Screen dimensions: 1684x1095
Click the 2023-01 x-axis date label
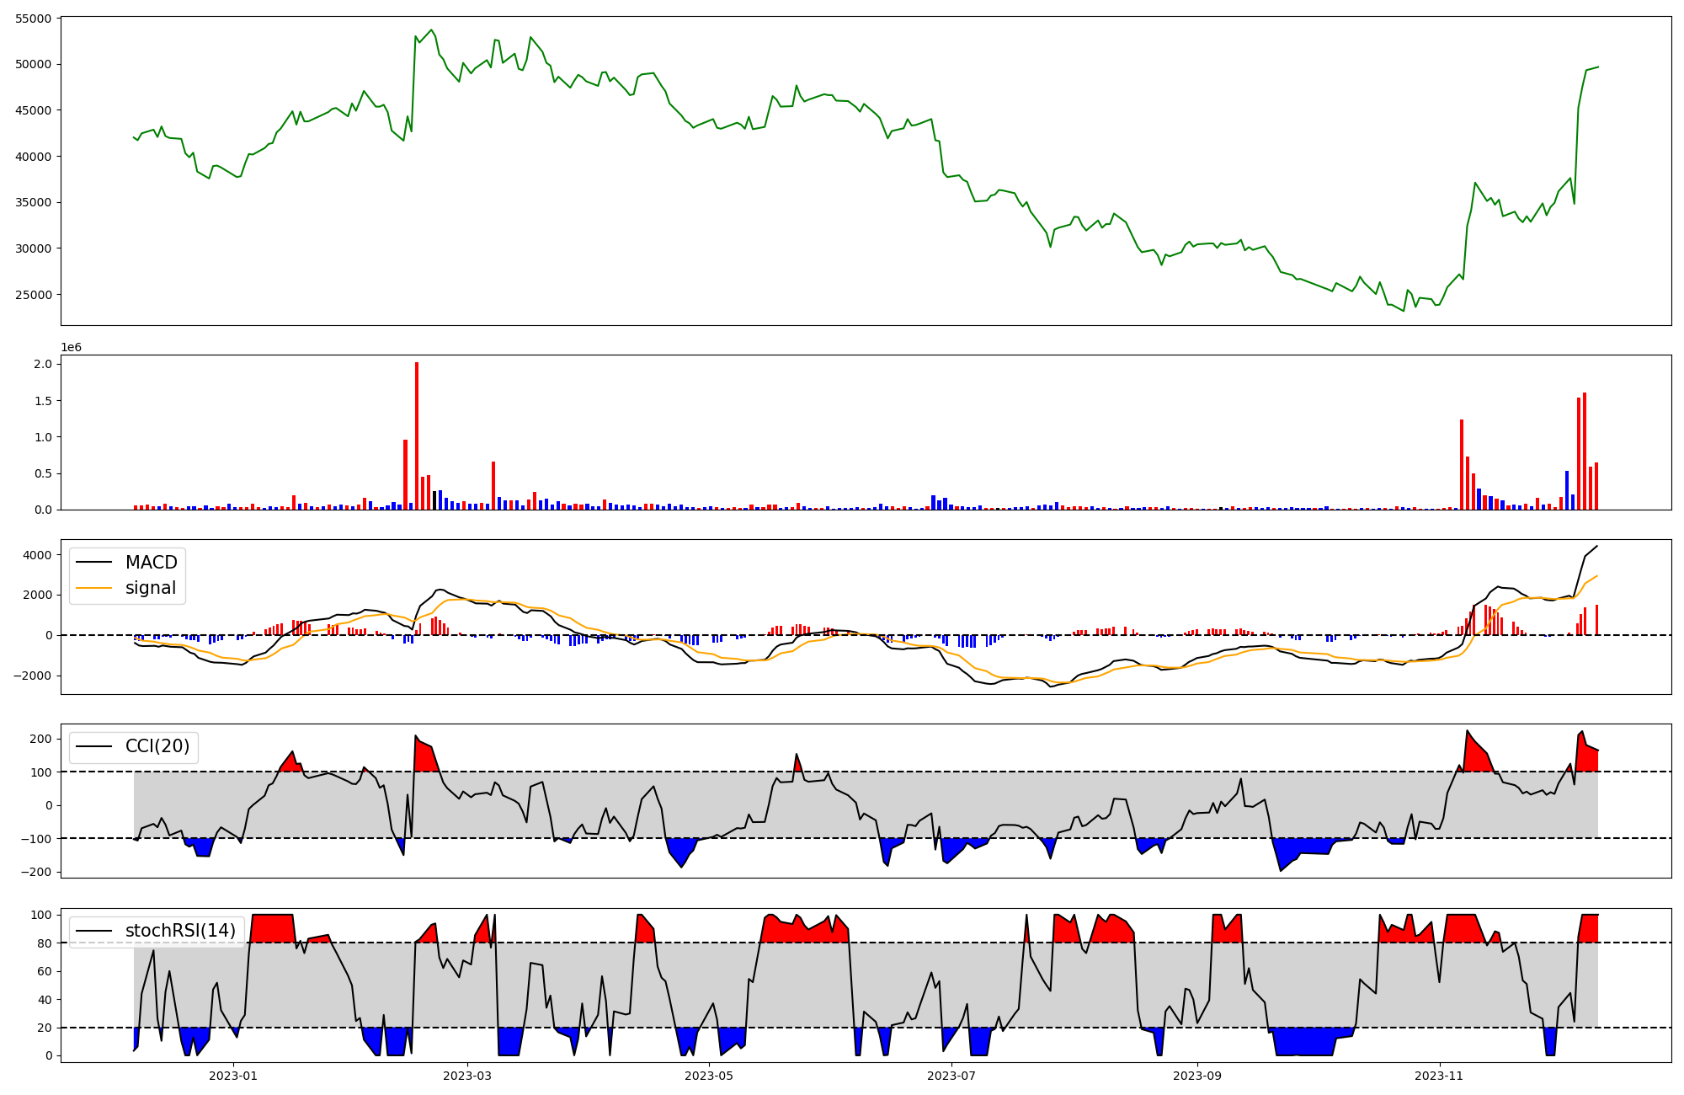coord(232,1076)
